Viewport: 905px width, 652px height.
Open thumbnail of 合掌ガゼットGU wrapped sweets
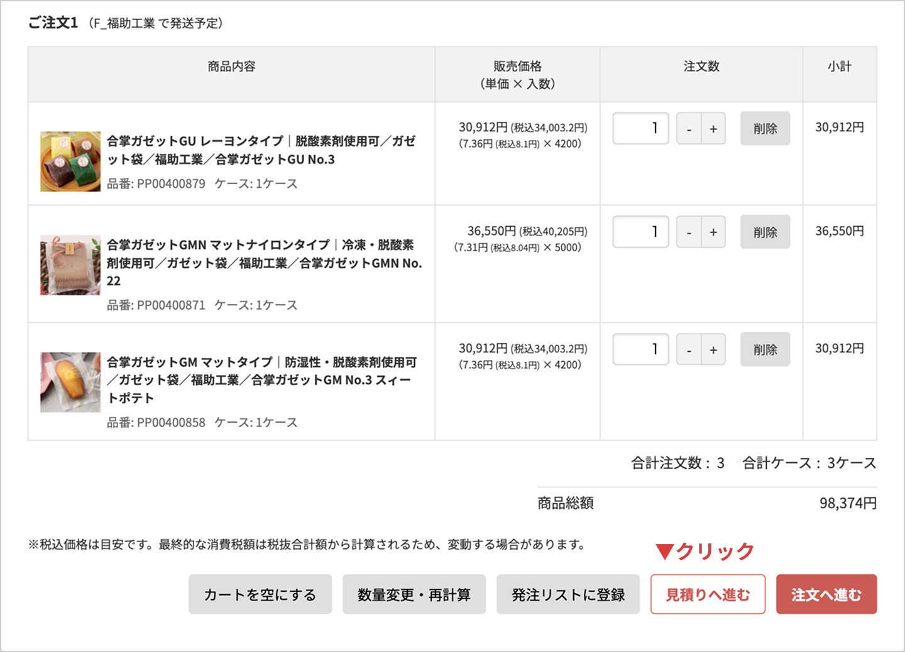[x=70, y=161]
